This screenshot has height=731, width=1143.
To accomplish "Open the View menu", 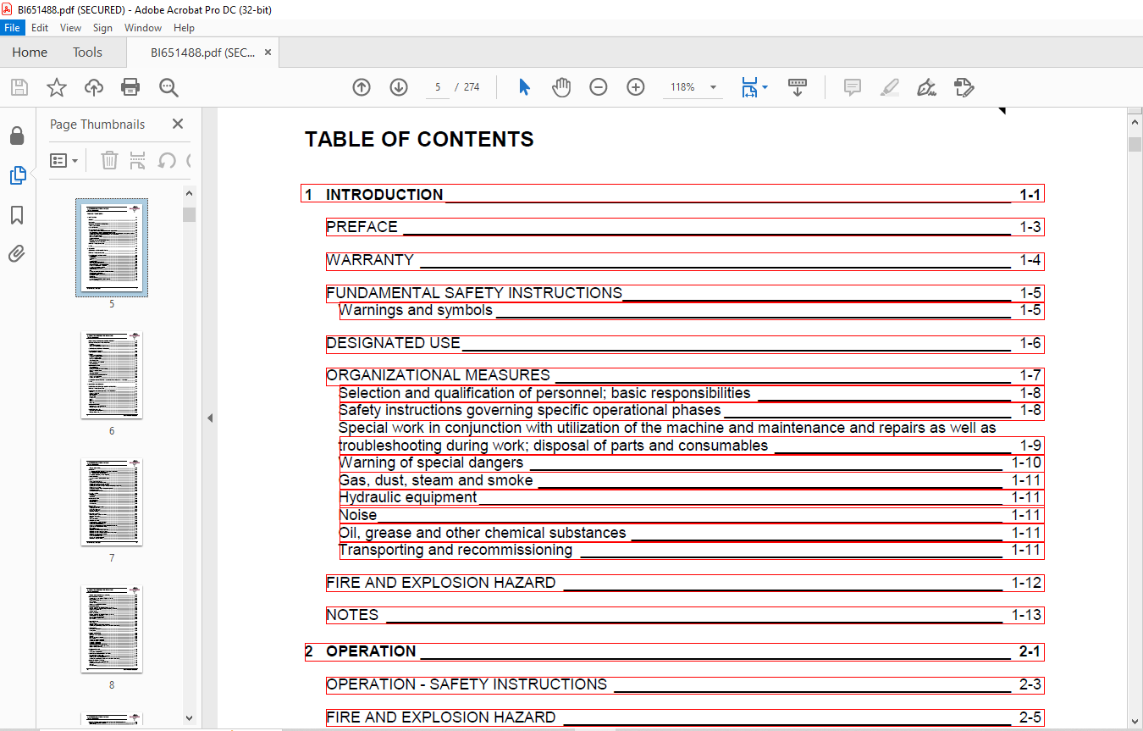I will click(71, 28).
